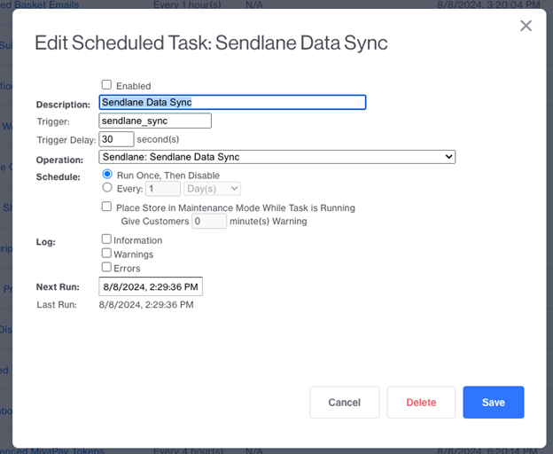Enable Place Store in Maintenance Mode checkbox
Viewport: 553px width, 454px height.
point(106,207)
